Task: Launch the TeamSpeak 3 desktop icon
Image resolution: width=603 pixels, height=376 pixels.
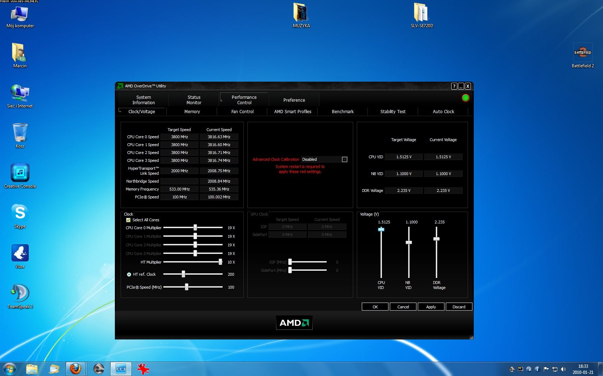Action: (x=20, y=296)
